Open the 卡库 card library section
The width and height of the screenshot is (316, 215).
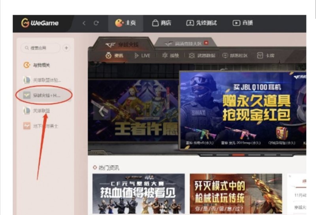pos(266,55)
